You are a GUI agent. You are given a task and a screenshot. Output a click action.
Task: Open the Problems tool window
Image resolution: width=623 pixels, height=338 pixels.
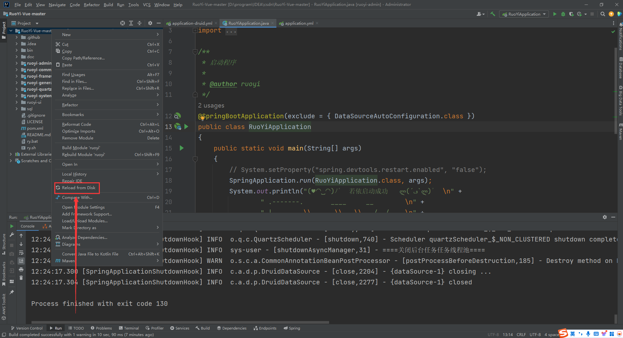click(101, 328)
